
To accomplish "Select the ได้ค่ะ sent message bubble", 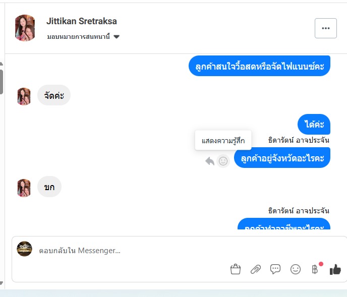I will click(314, 124).
